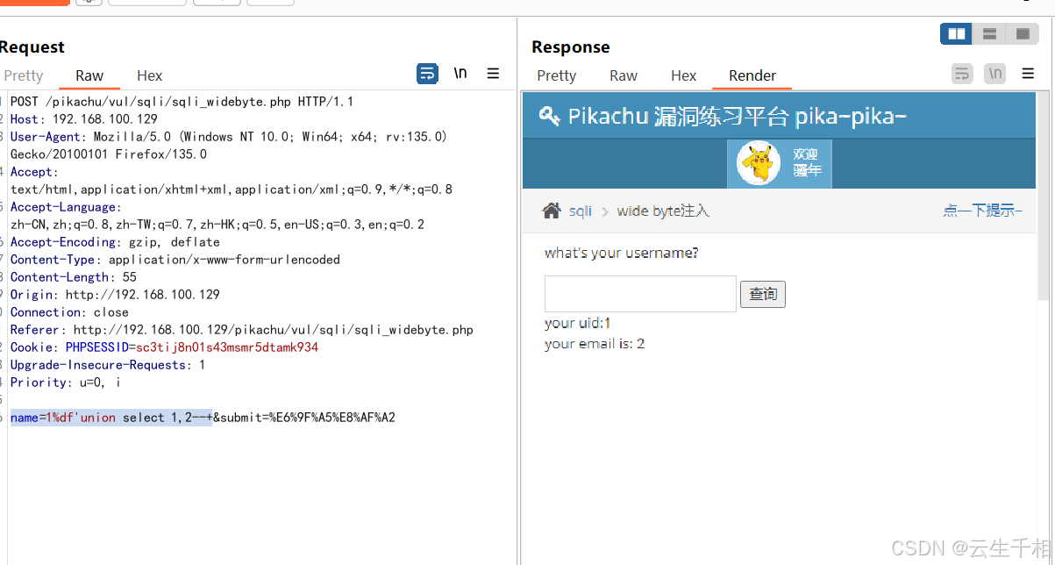Switch Response view to the Pretty tab
The height and width of the screenshot is (565, 1055).
(x=556, y=75)
